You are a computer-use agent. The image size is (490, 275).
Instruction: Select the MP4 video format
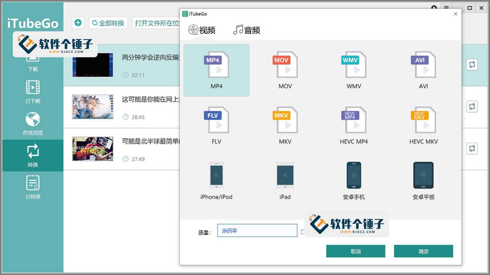216,70
